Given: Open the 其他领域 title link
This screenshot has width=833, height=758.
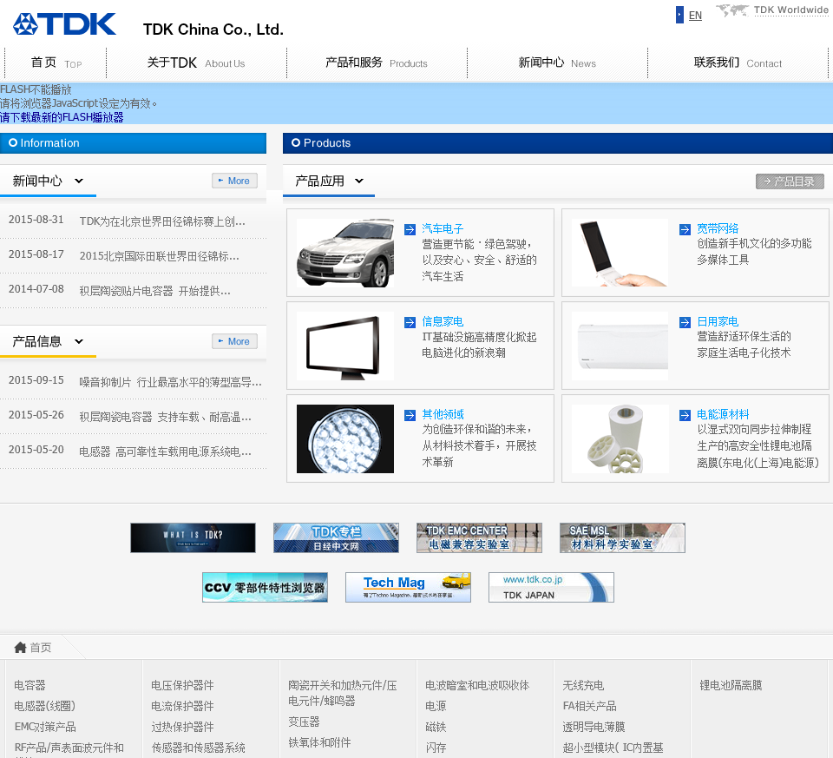Looking at the screenshot, I should pyautogui.click(x=442, y=414).
